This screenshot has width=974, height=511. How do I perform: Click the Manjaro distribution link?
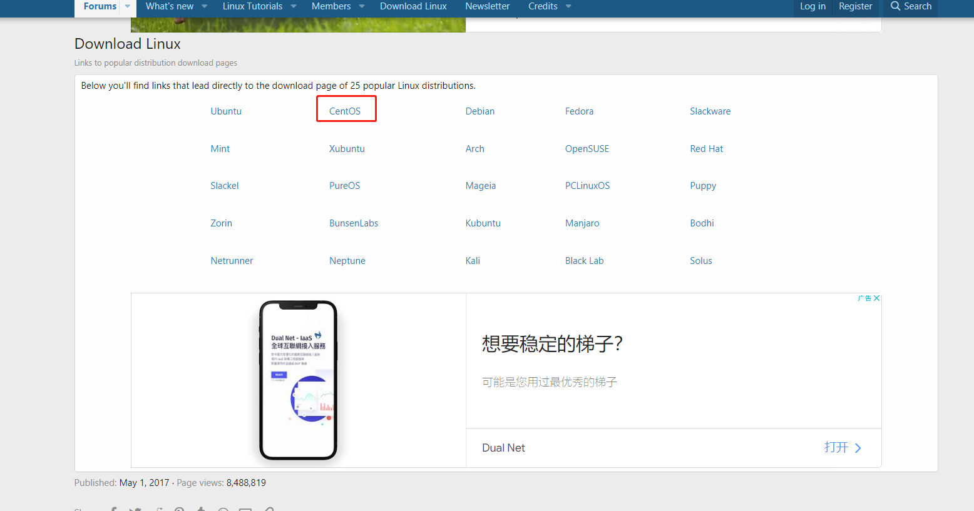pos(582,223)
